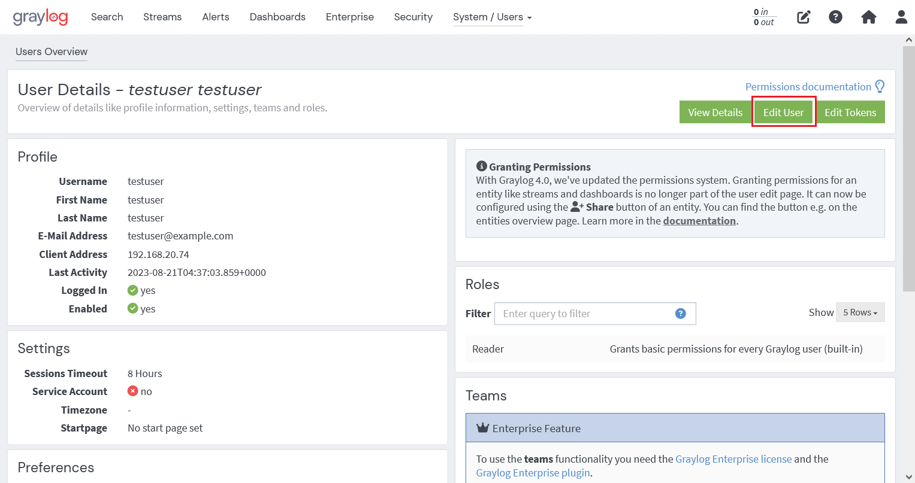915x483 pixels.
Task: Click the crown icon in Enterprise Feature
Action: [x=482, y=428]
